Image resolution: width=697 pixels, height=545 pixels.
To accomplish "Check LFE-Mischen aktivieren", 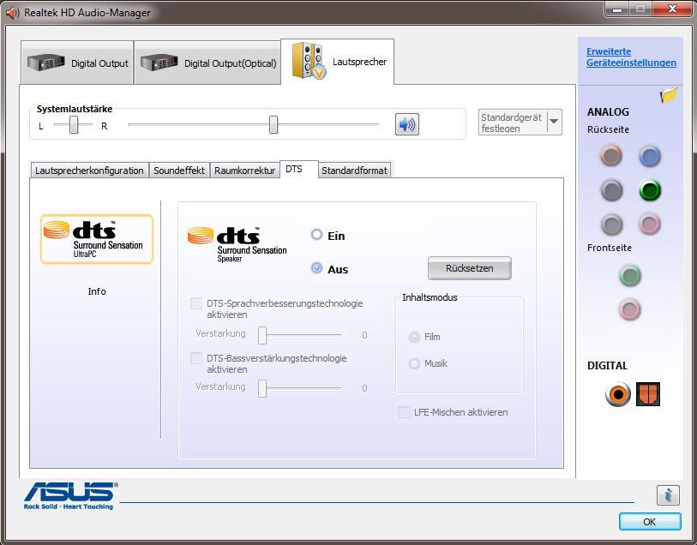I will (404, 412).
